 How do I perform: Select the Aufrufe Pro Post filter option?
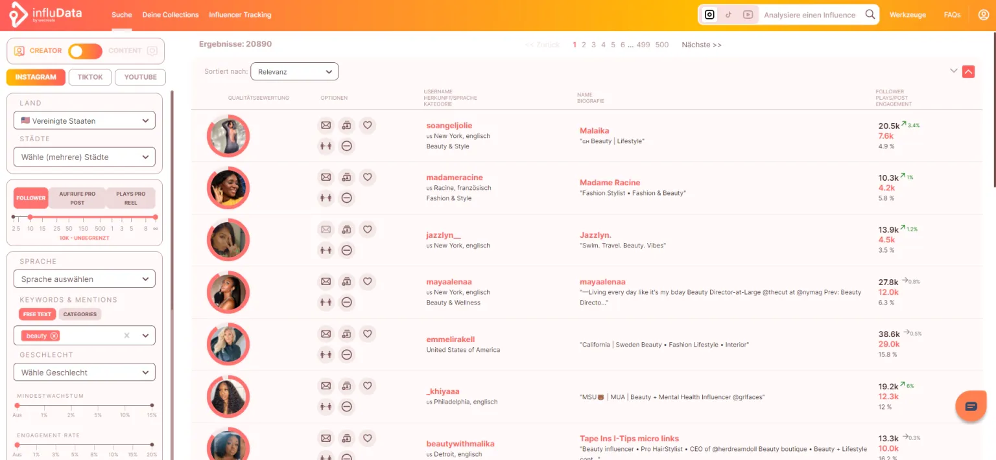77,198
